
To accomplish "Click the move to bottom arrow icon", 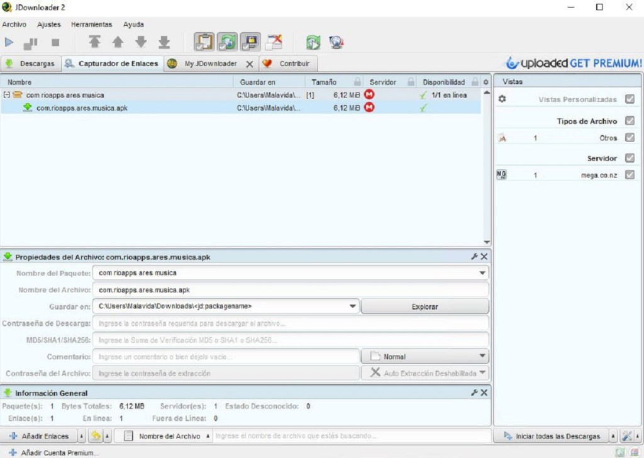I will (x=164, y=42).
